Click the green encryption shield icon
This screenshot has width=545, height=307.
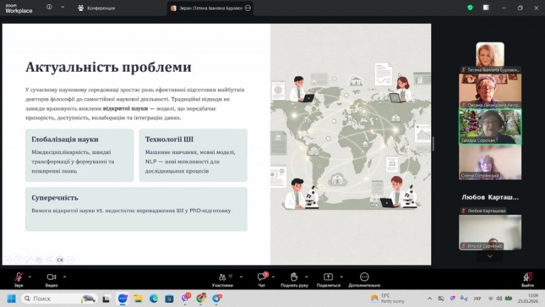[470, 8]
